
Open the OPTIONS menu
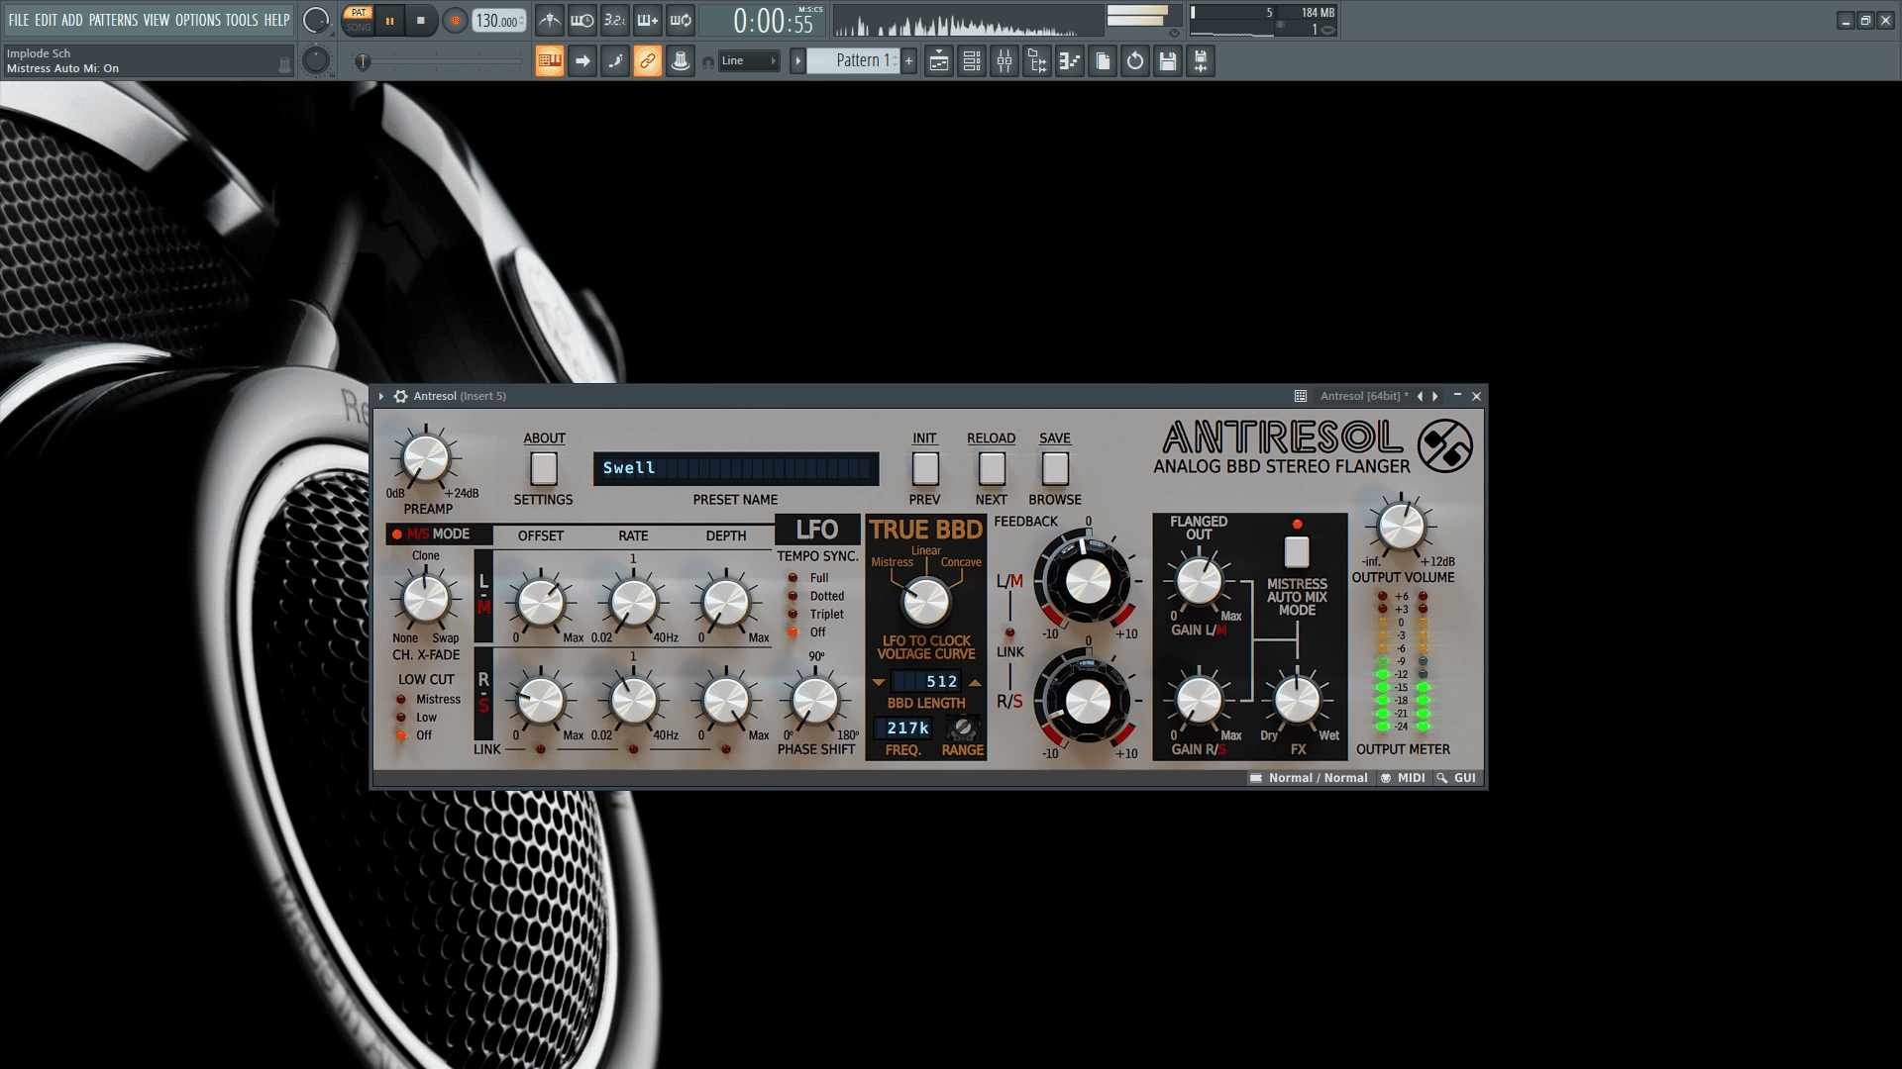pos(198,20)
